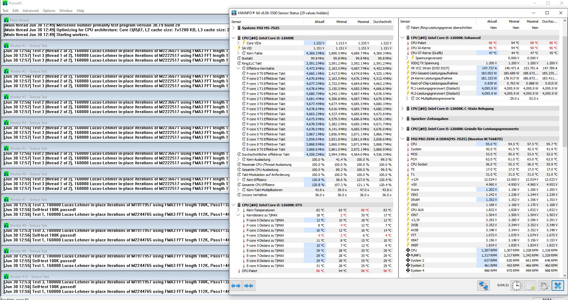Reset the elapsed time clock icon in HWiNFO

[516, 286]
